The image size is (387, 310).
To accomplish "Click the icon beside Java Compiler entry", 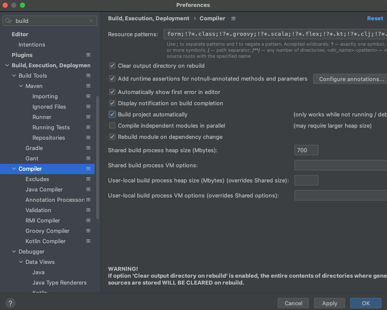I will [88, 189].
